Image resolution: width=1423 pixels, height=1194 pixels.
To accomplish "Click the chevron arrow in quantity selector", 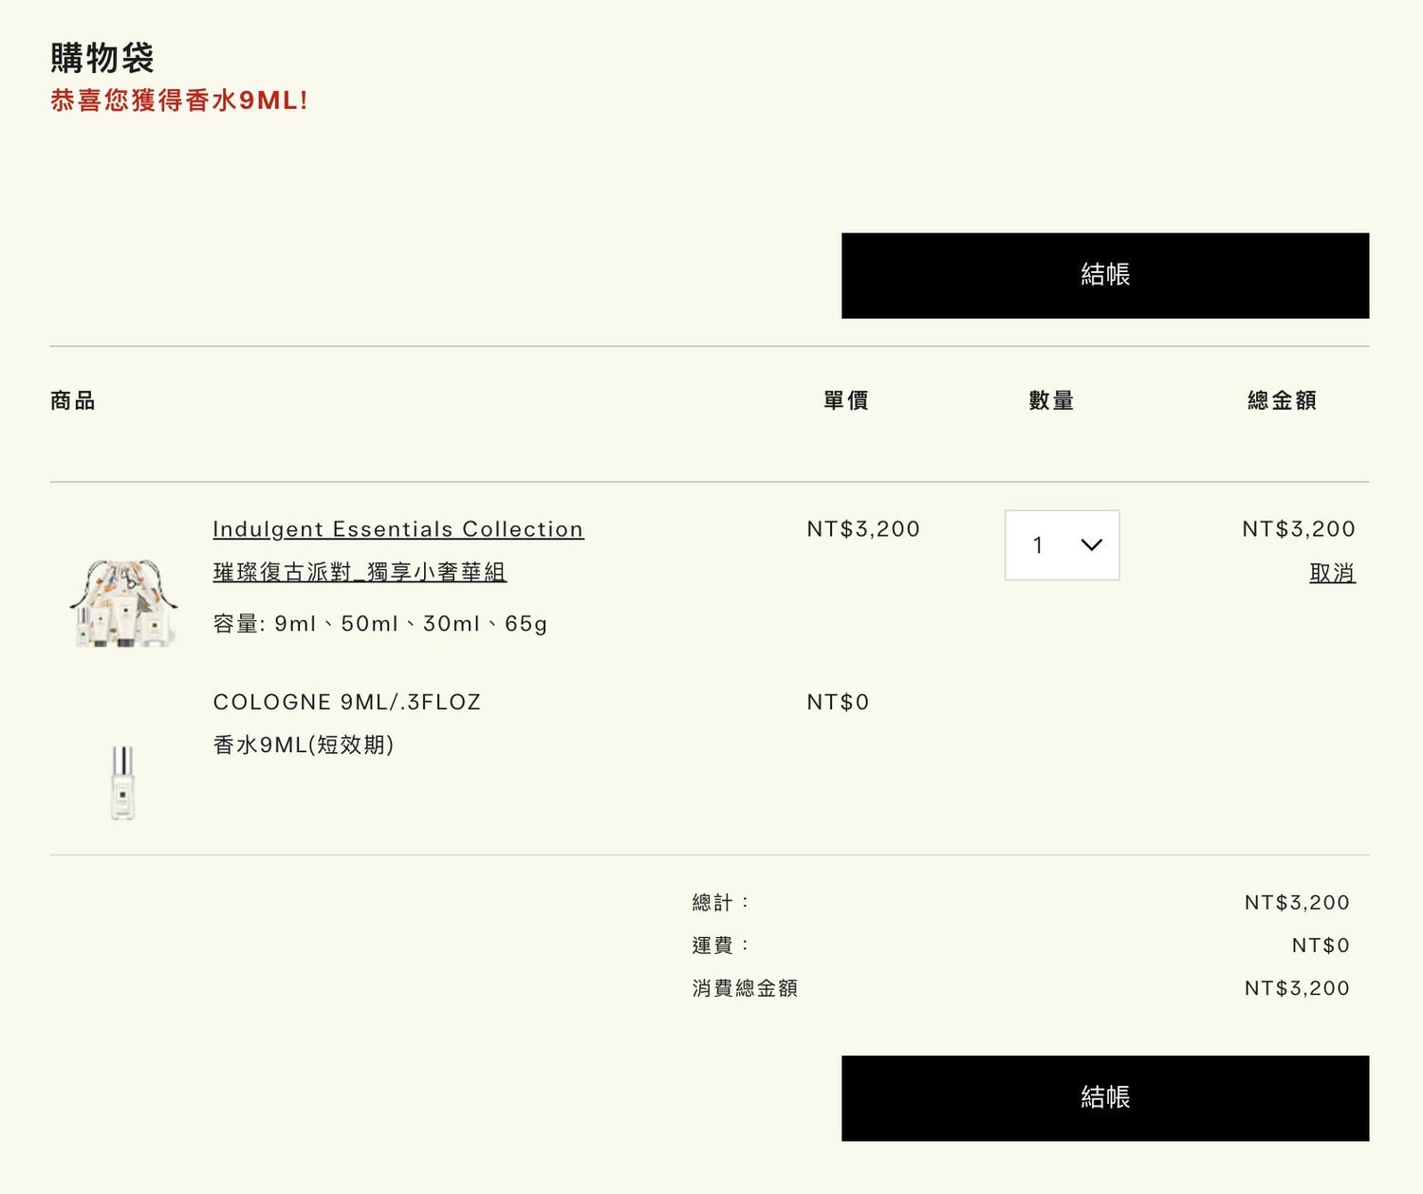I will (1092, 545).
